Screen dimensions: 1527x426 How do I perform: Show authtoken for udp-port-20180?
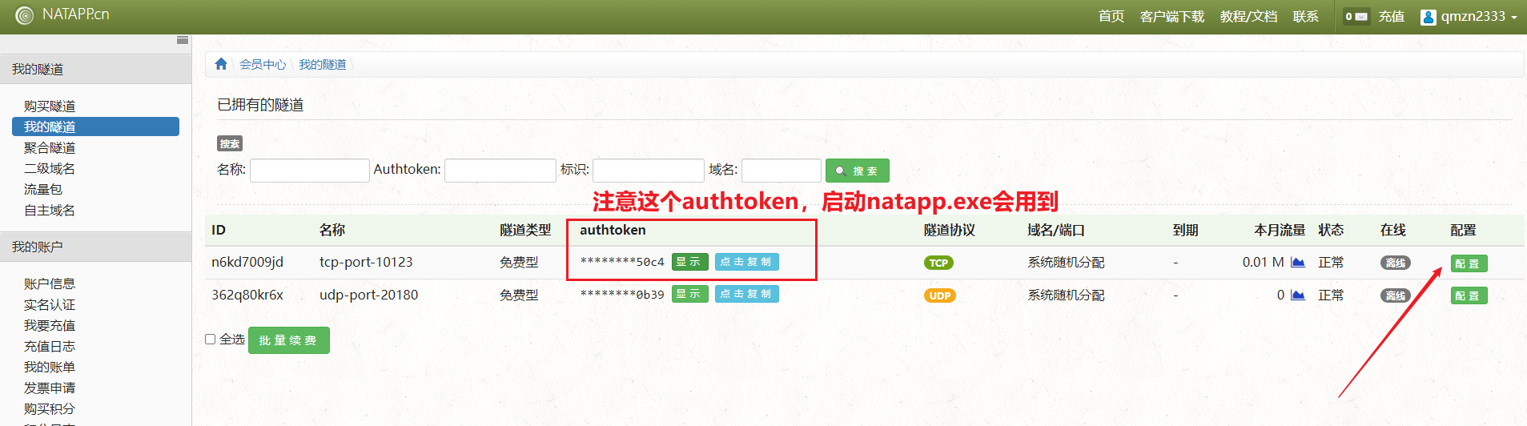(689, 294)
